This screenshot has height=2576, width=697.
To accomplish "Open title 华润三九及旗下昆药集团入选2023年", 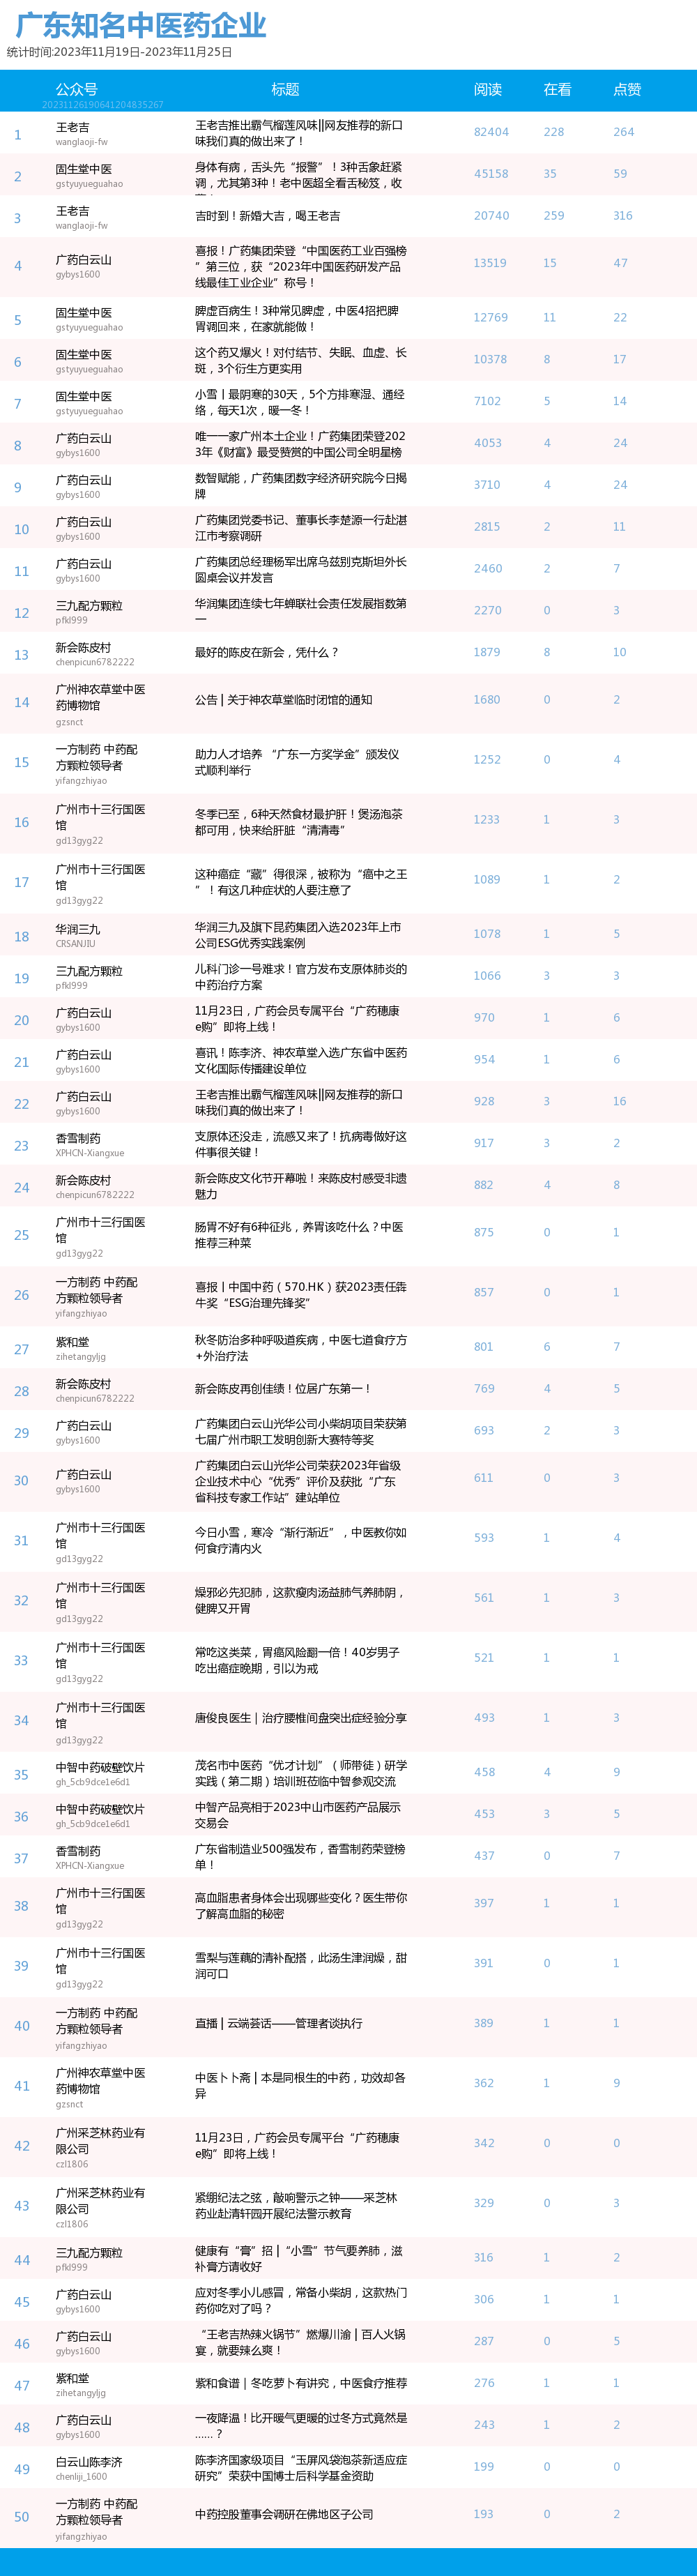I will [x=298, y=935].
